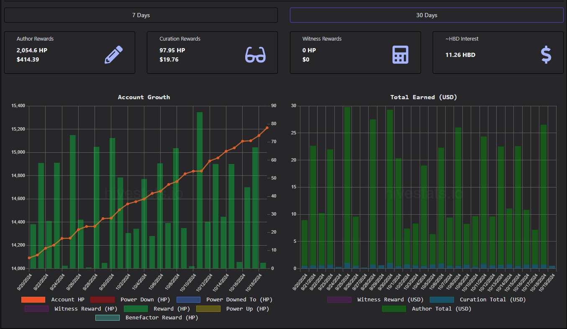Screen dimensions: 567x329
Task: Click the 15 axis label on Total Earned
Action: click(x=294, y=187)
